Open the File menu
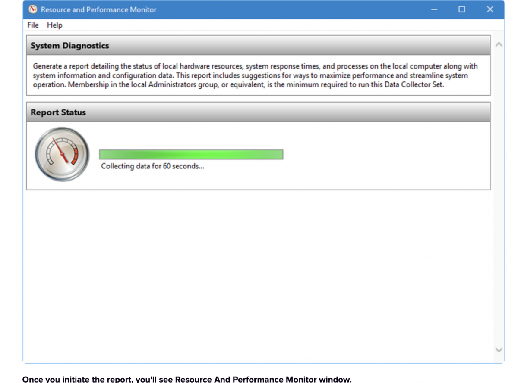 pyautogui.click(x=33, y=25)
